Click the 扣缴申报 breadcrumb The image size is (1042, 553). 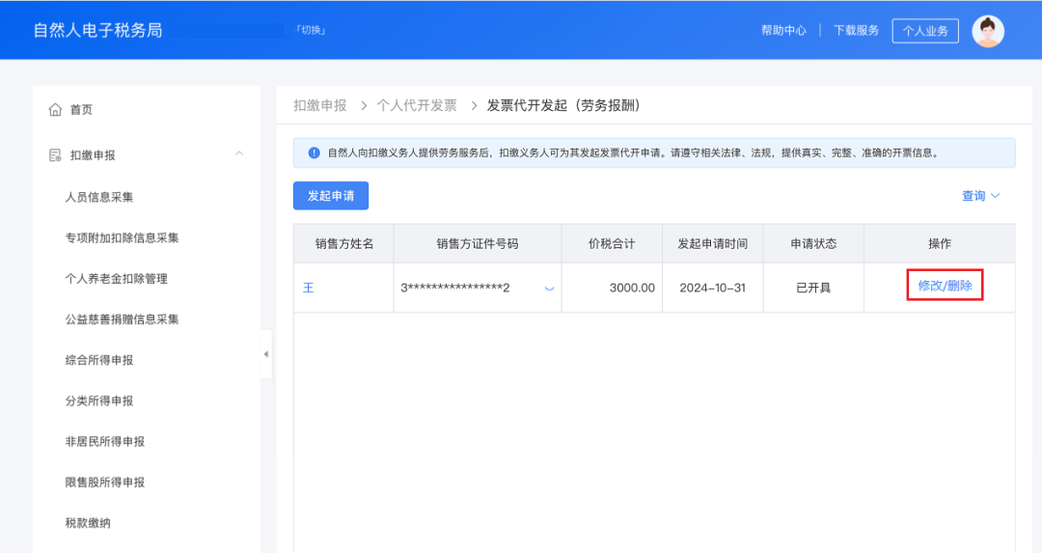click(x=320, y=106)
